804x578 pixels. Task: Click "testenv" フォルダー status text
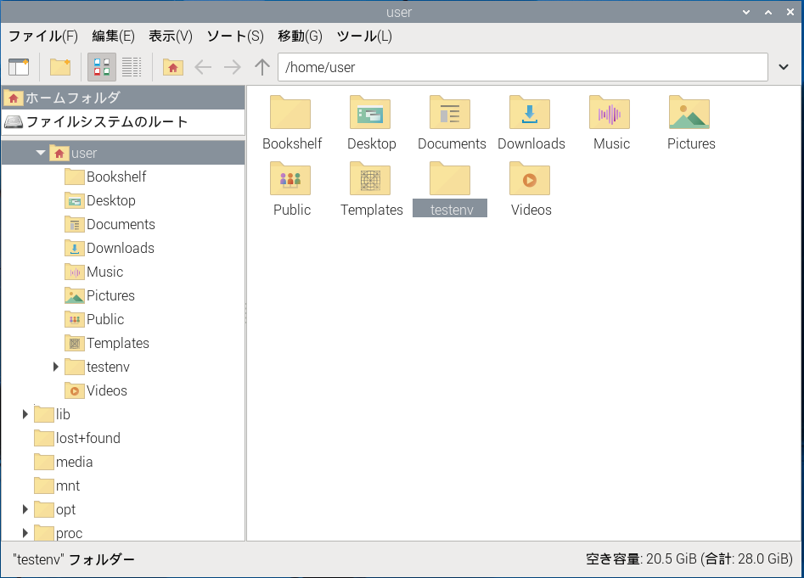(x=73, y=559)
